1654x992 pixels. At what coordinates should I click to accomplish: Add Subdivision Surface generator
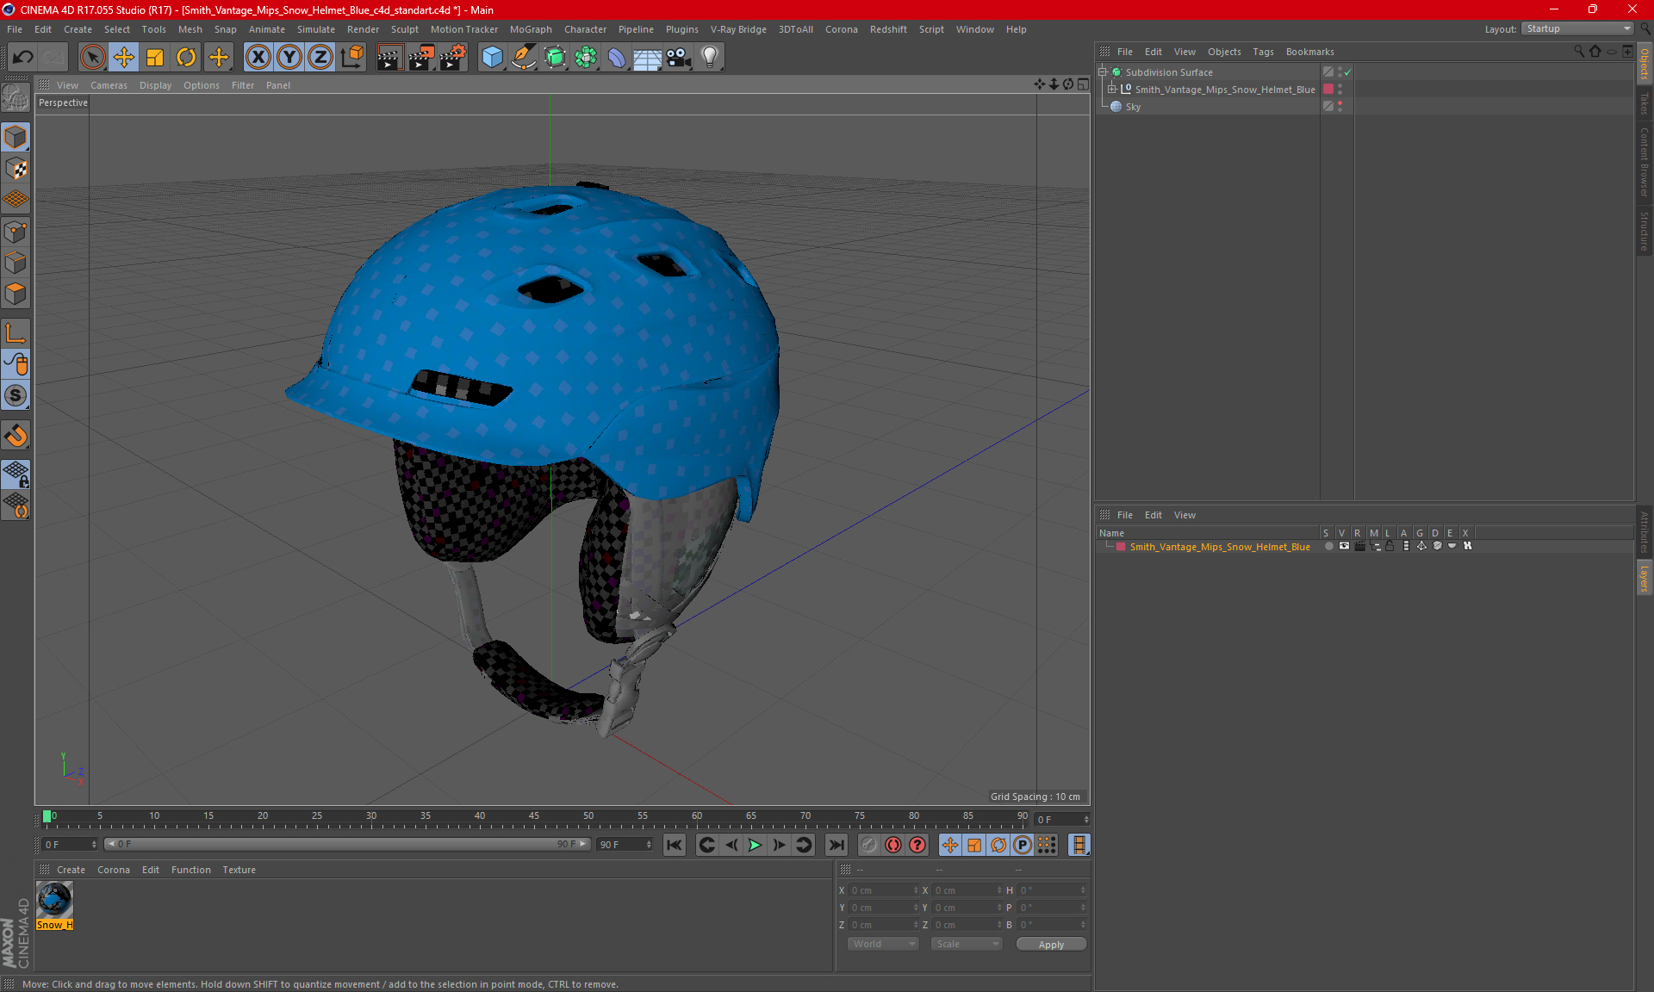point(555,58)
